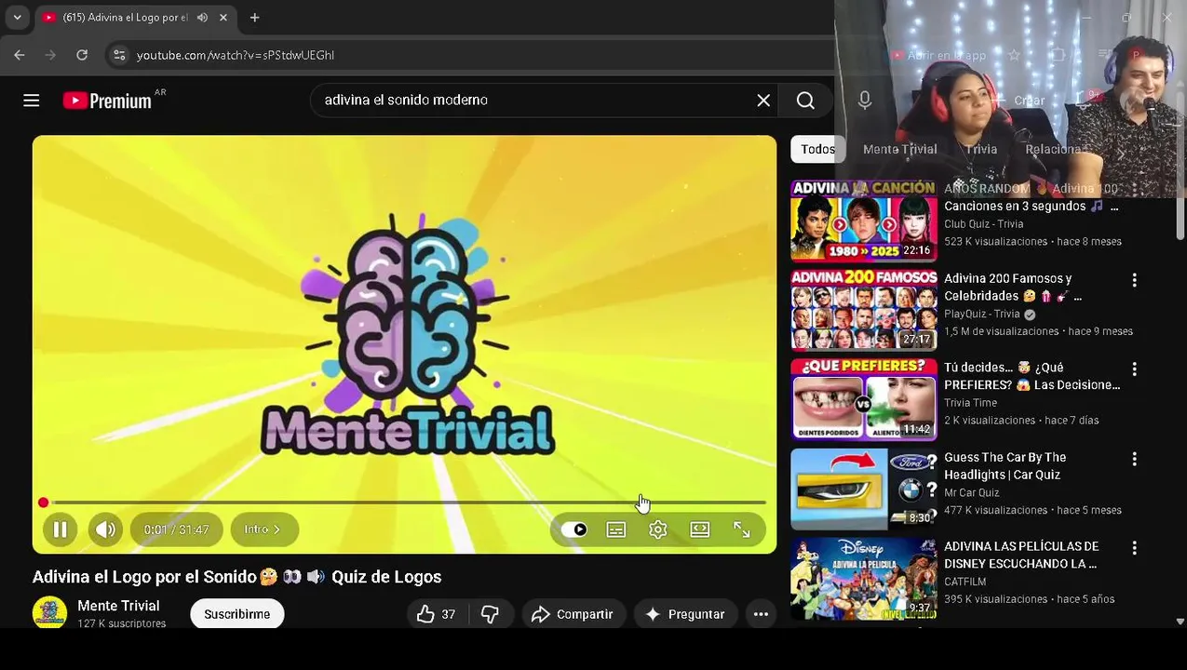Viewport: 1187px width, 670px height.
Task: Select the Relacionados filter chip
Action: [x=1053, y=149]
